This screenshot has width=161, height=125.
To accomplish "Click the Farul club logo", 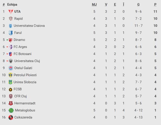I will pos(11,33).
